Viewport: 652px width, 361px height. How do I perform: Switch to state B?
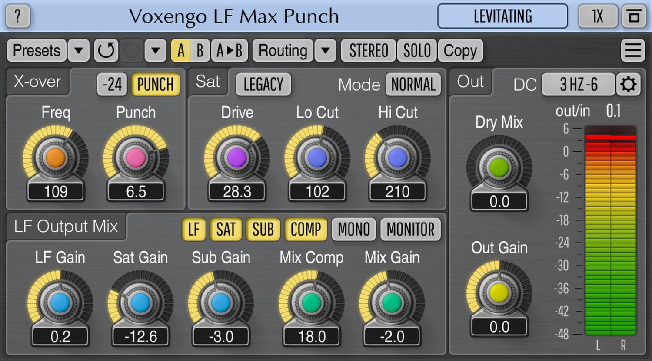(x=200, y=51)
